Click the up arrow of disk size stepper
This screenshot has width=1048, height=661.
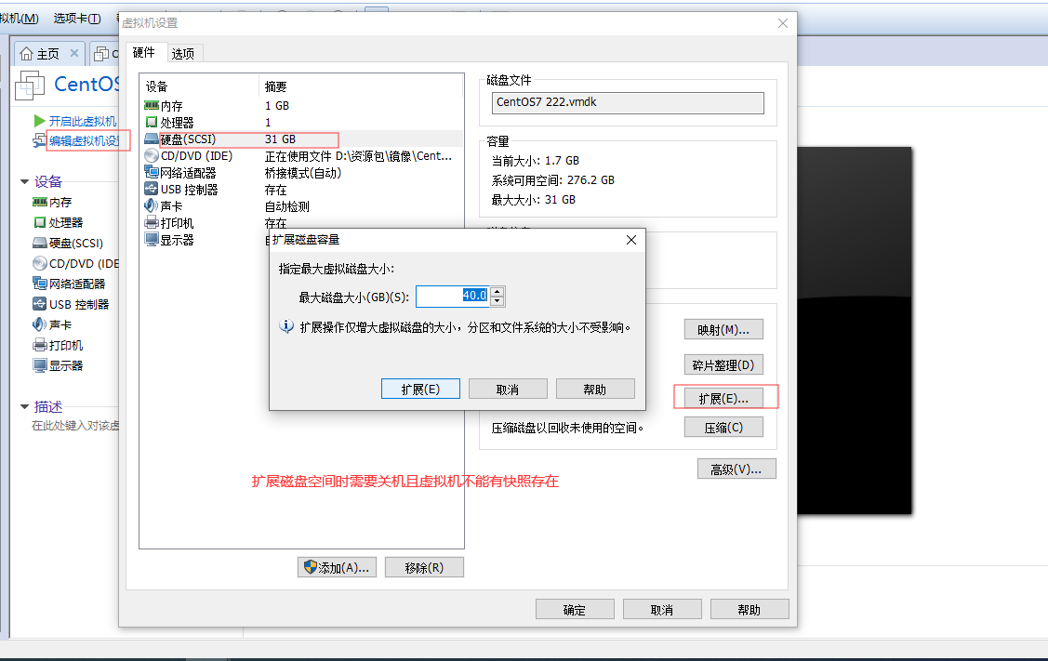point(497,292)
